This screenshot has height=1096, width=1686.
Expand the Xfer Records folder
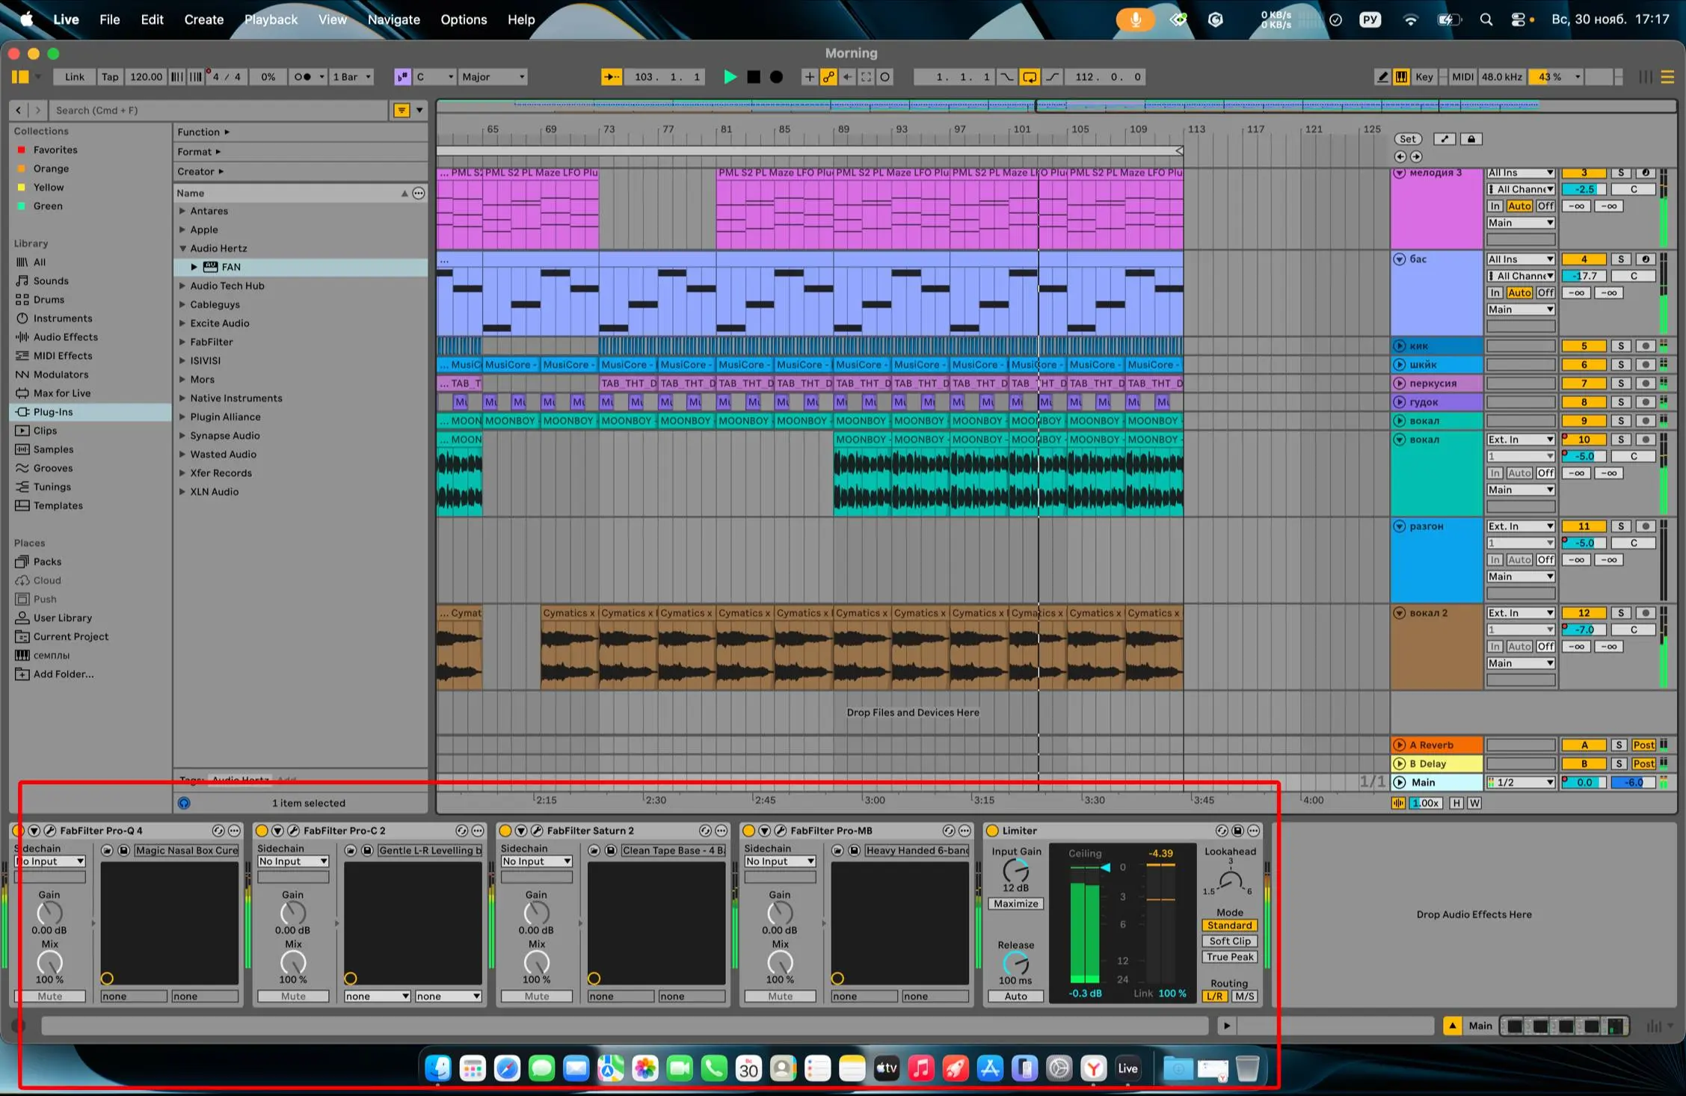click(182, 473)
